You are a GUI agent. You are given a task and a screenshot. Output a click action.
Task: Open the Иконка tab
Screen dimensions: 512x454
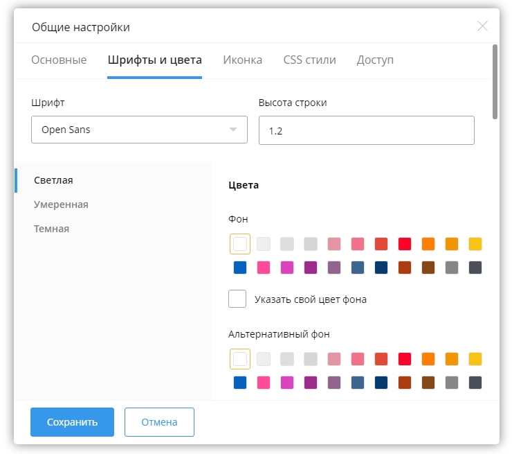pyautogui.click(x=242, y=60)
